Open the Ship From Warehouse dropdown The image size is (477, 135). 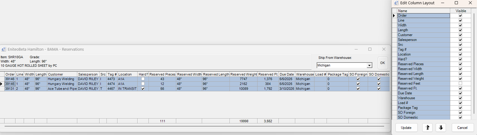pos(369,65)
